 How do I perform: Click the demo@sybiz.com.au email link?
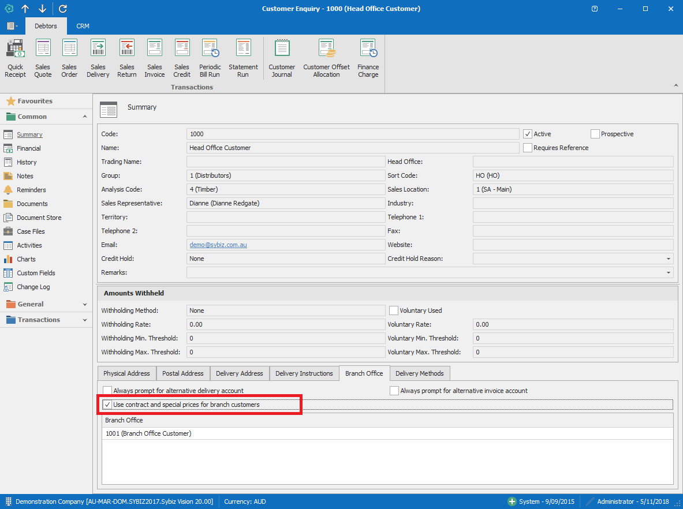(x=218, y=245)
